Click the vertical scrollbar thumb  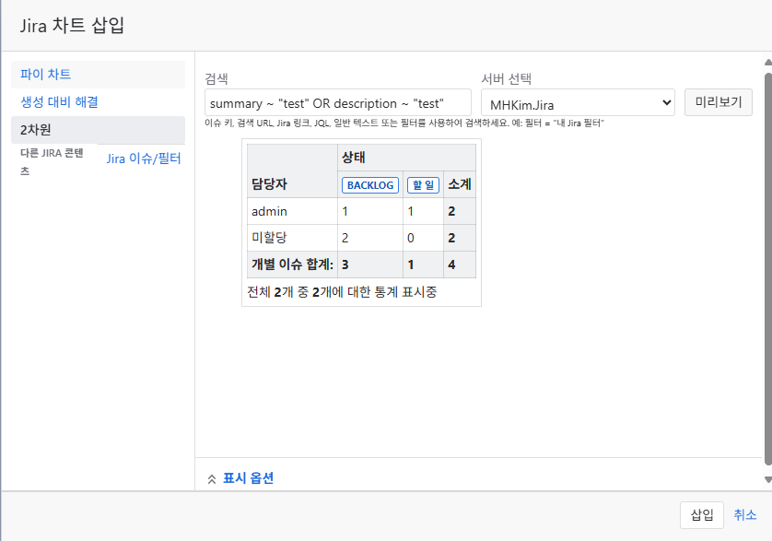click(768, 268)
